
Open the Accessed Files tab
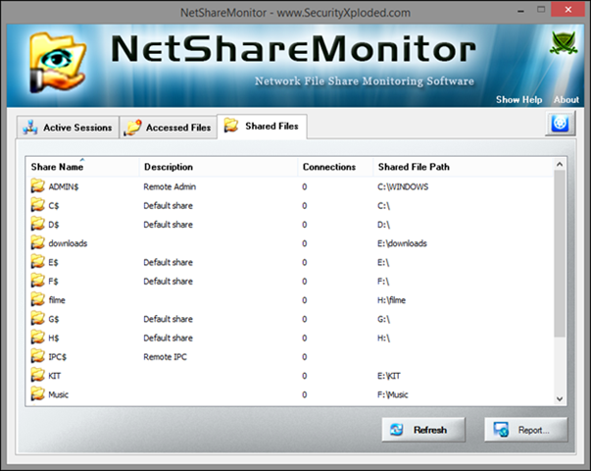tap(169, 128)
